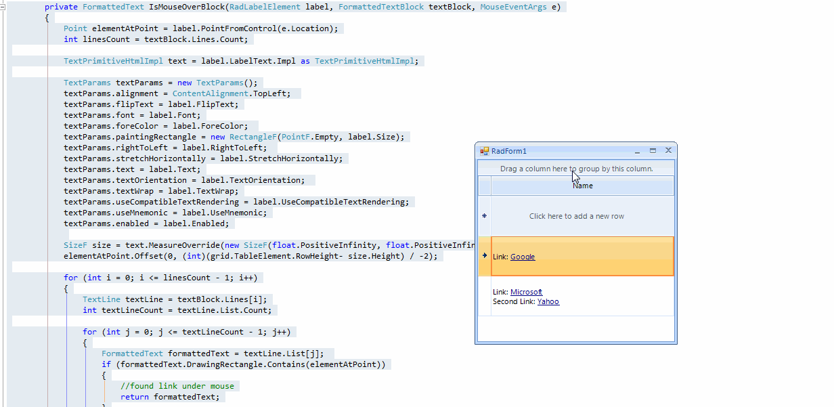Click the 'private' keyword
This screenshot has height=407, width=834.
point(62,7)
